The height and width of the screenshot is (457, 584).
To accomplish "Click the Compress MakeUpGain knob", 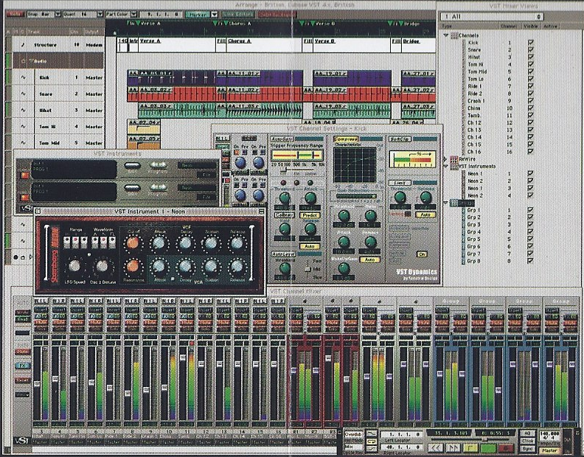I will tap(344, 268).
